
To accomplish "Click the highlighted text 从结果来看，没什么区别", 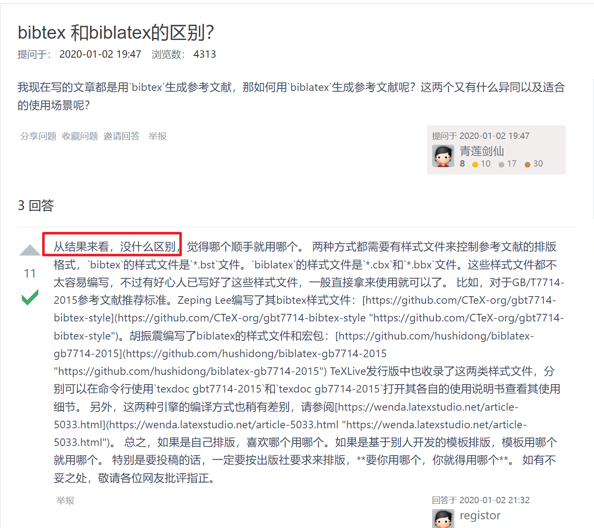I will coord(114,247).
